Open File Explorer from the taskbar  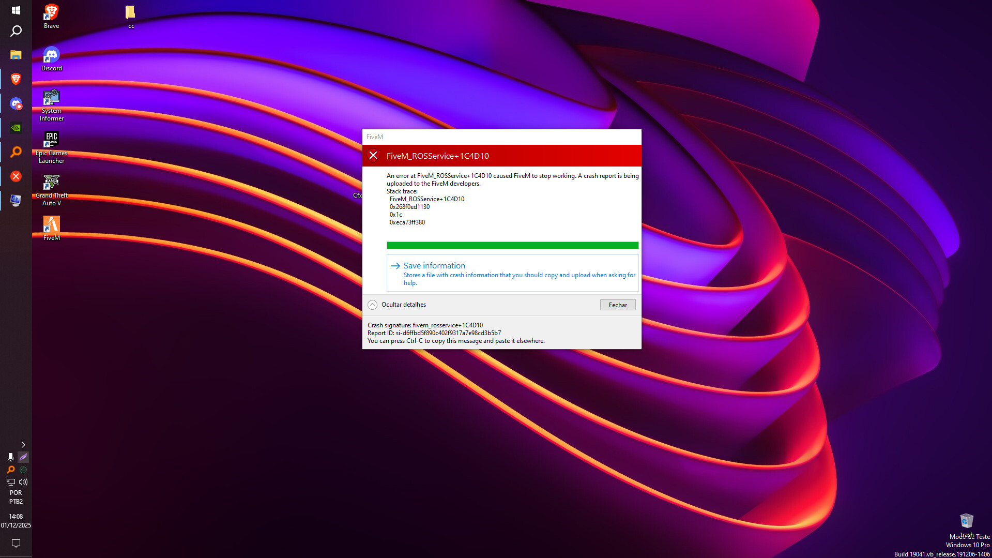[16, 55]
